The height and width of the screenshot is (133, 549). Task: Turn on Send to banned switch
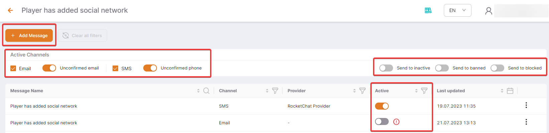(442, 68)
